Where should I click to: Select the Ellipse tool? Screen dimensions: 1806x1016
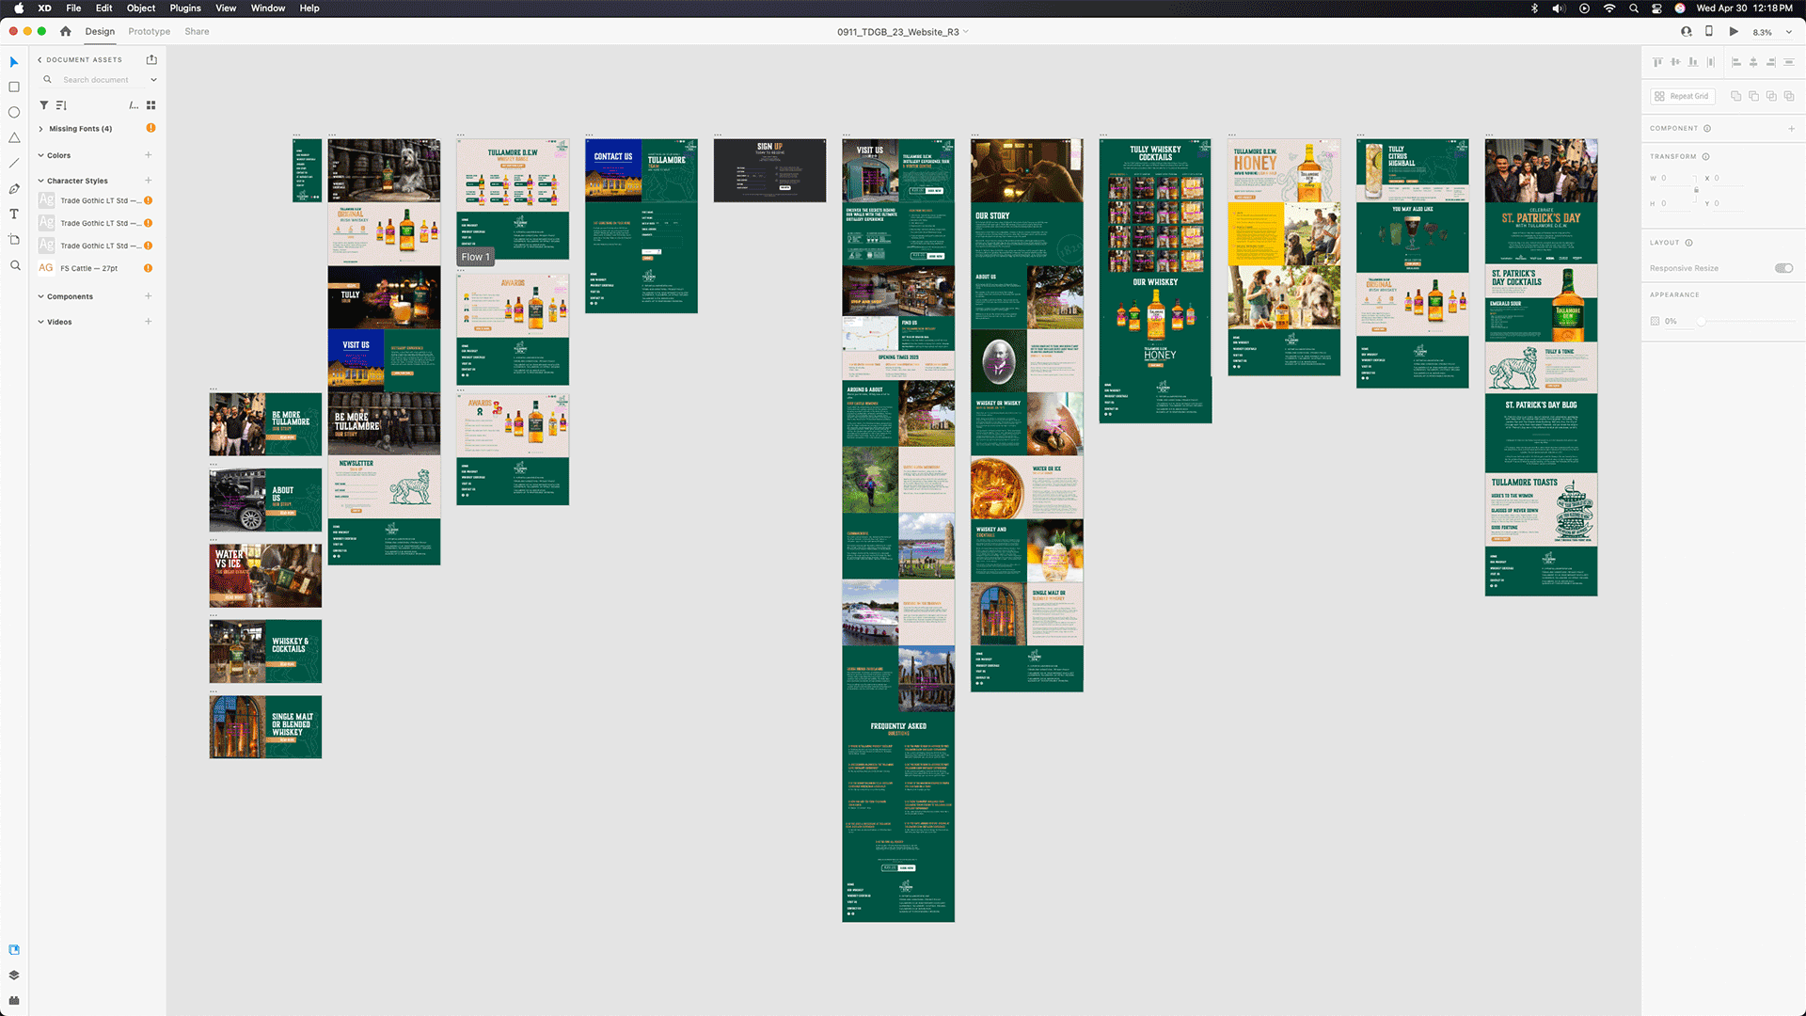click(14, 112)
